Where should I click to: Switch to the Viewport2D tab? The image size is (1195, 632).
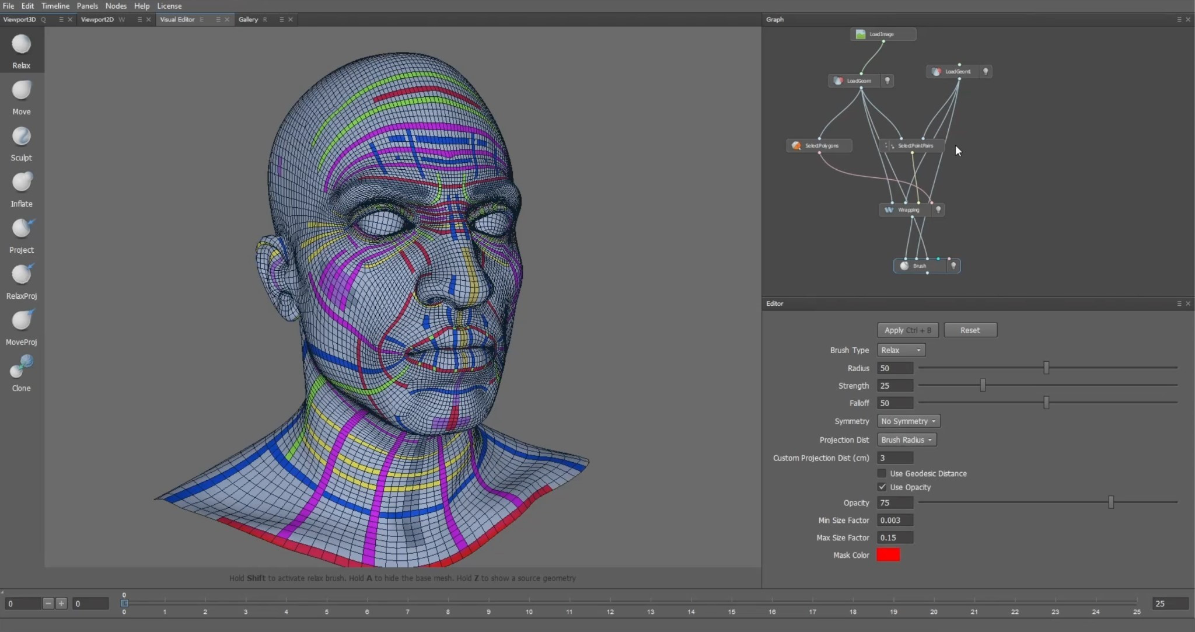pos(97,19)
